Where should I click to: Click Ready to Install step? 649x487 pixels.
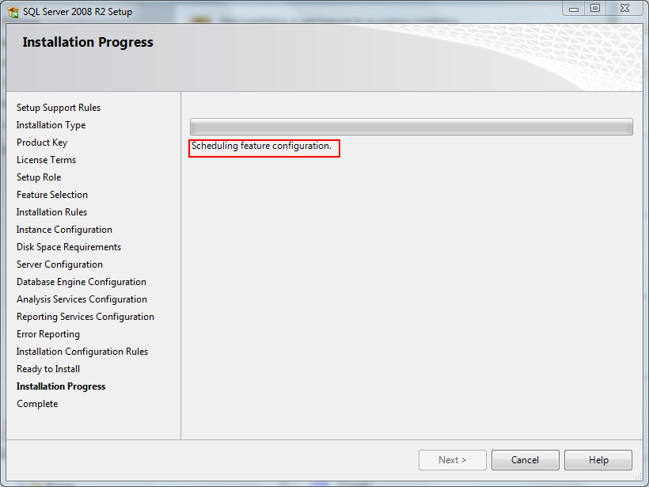48,368
